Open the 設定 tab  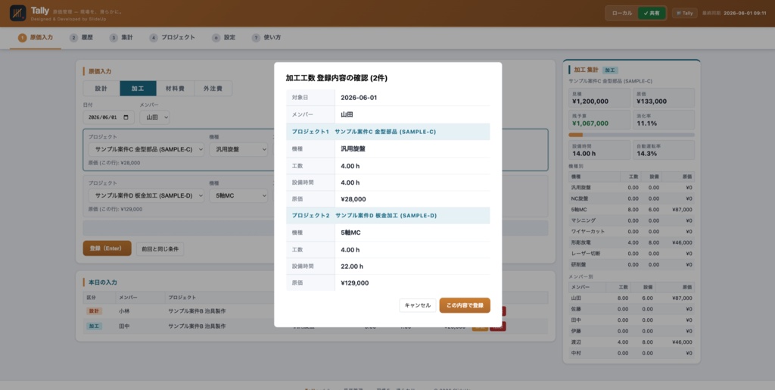[x=224, y=38]
